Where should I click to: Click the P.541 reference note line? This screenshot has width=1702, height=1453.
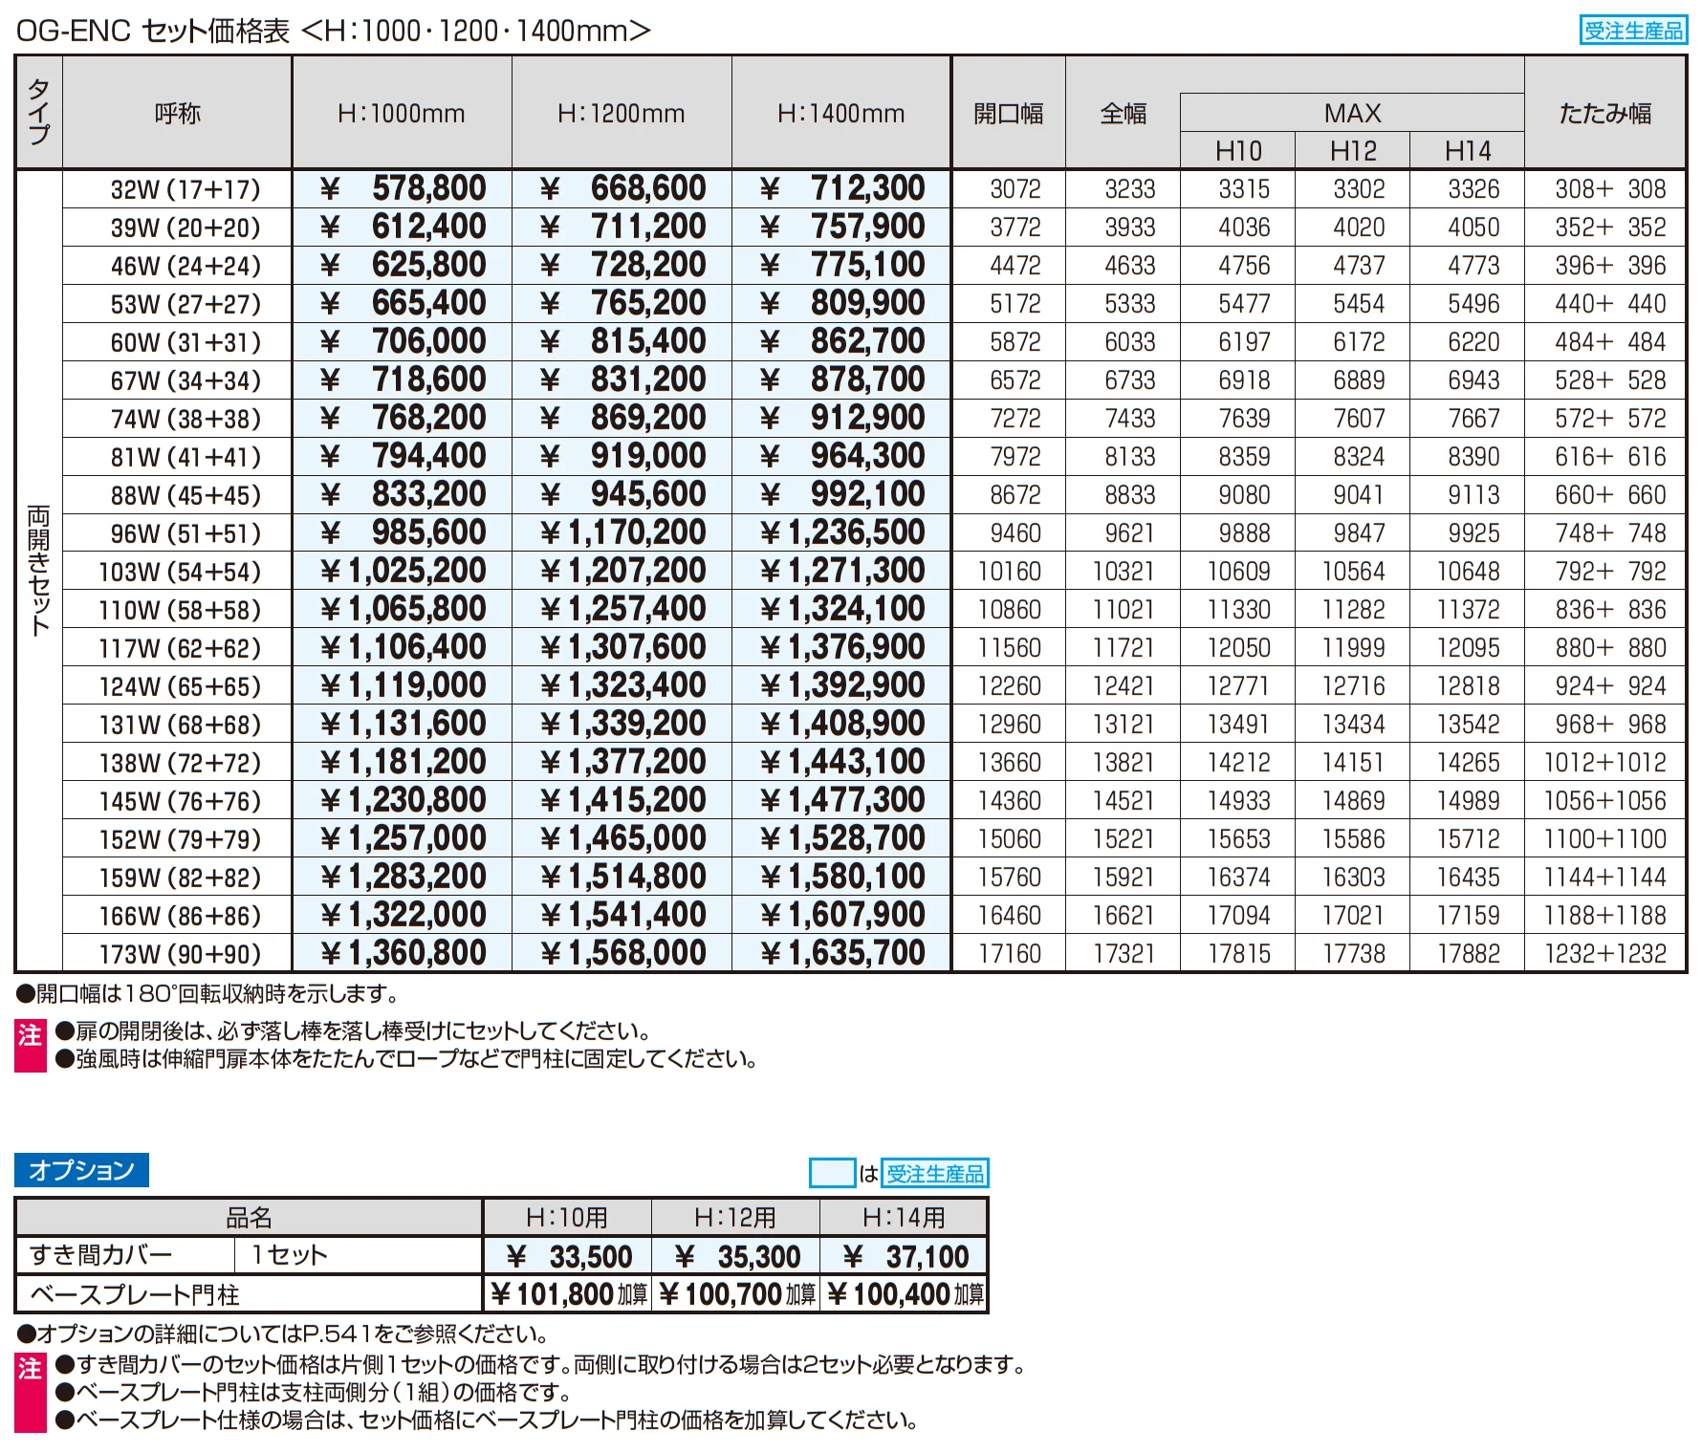(283, 1334)
